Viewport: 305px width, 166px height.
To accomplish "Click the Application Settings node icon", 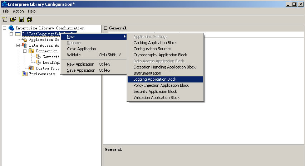I will (25, 39).
